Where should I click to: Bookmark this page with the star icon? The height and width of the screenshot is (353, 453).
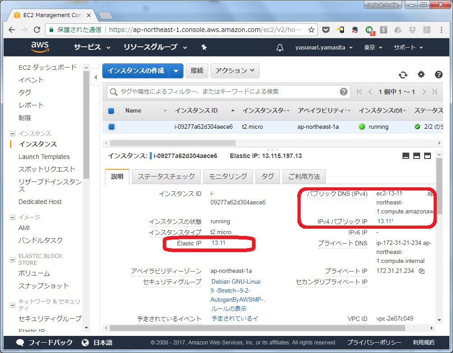tap(311, 30)
